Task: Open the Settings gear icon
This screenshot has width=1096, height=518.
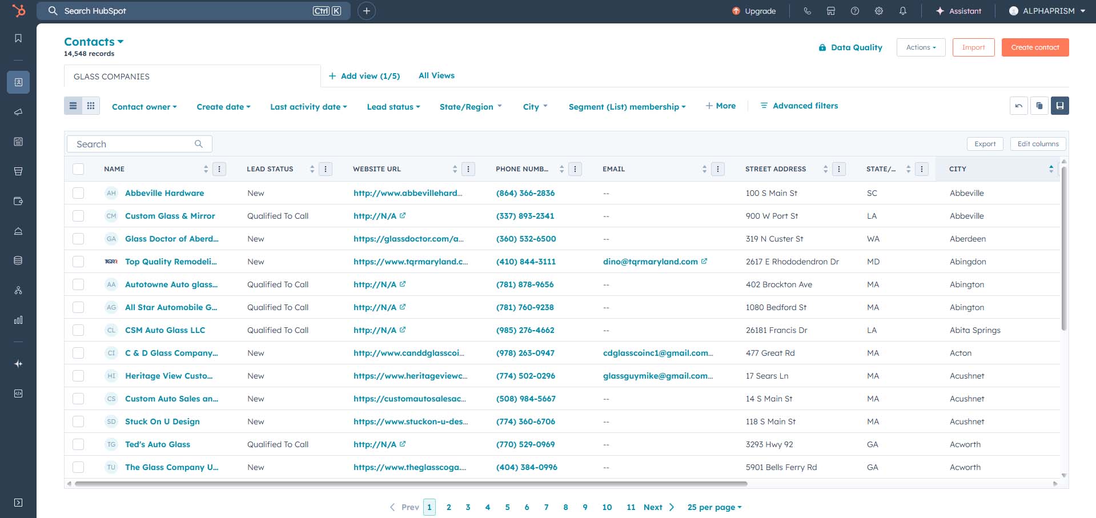Action: pyautogui.click(x=879, y=11)
